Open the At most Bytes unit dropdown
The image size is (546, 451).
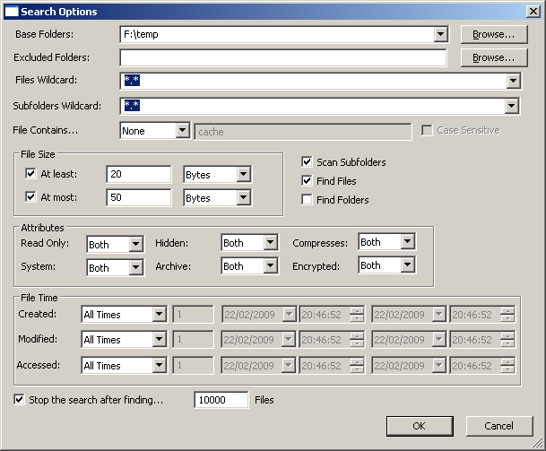point(243,197)
